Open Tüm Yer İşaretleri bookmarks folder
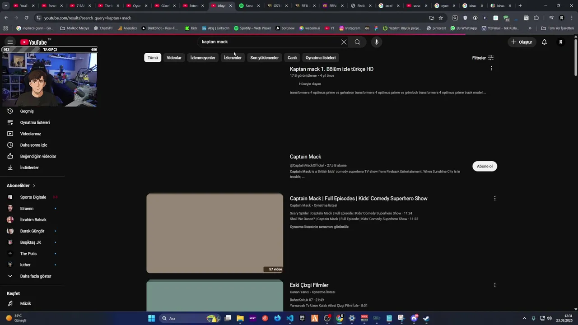This screenshot has width=578, height=325. (x=557, y=28)
